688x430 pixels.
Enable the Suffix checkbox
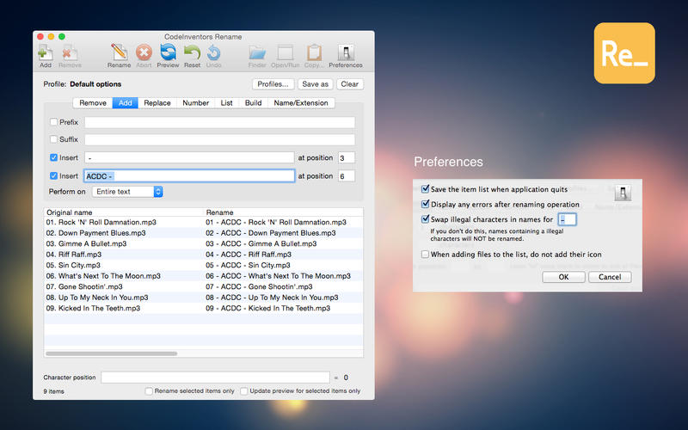[x=54, y=139]
